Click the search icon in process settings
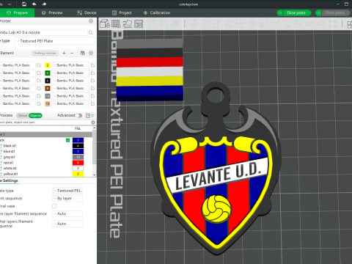The height and width of the screenshot is (264, 352). pyautogui.click(x=93, y=122)
